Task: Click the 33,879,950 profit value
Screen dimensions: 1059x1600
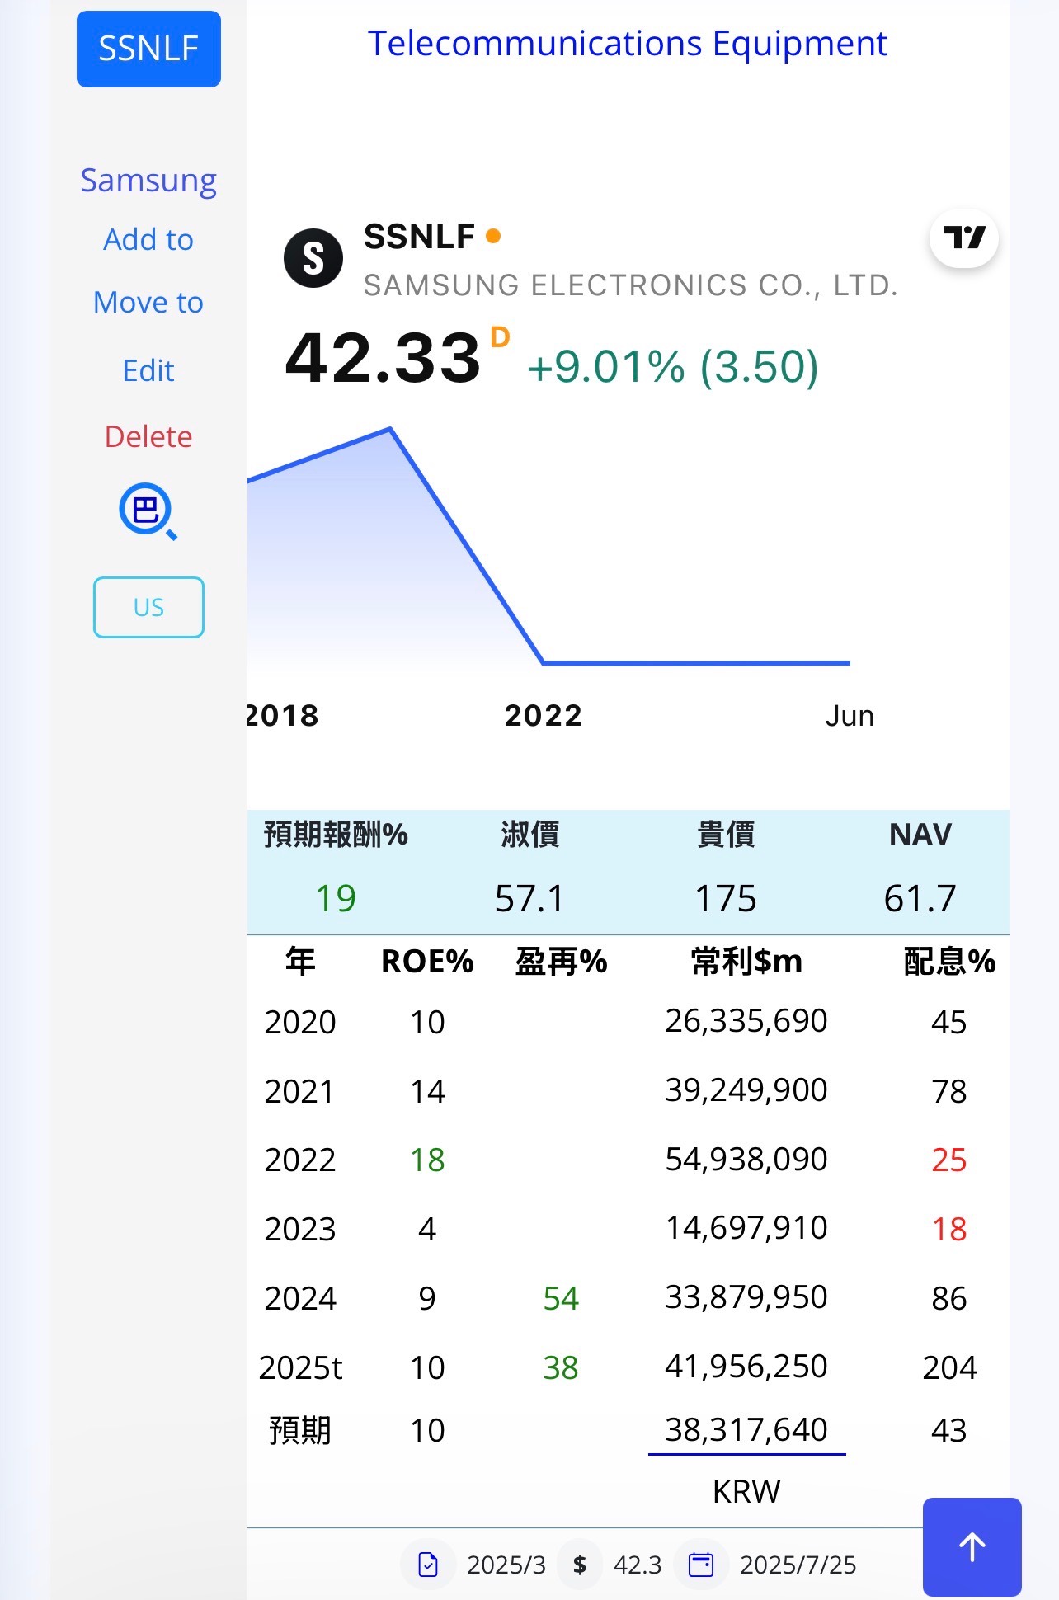Action: [x=746, y=1297]
